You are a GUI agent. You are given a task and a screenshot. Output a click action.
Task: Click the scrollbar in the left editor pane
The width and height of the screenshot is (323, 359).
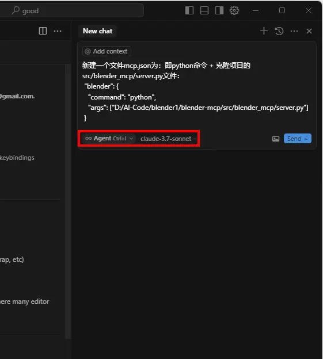(68, 201)
